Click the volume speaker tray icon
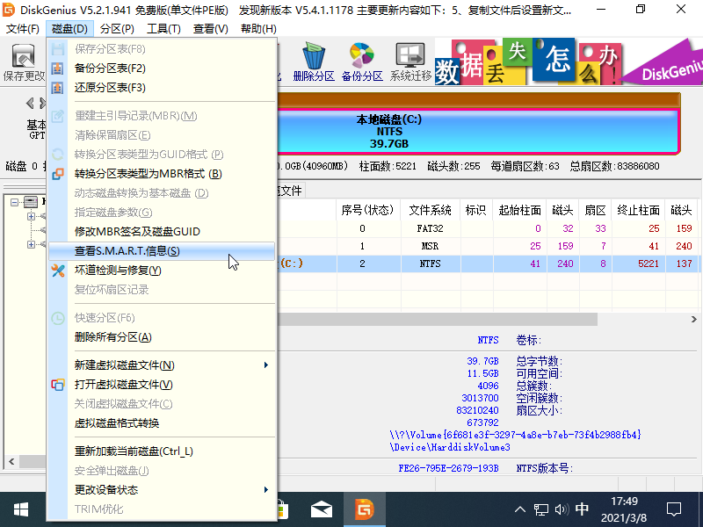The height and width of the screenshot is (527, 703). [x=562, y=509]
